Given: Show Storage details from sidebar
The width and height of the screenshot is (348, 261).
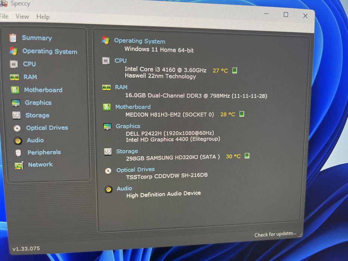Looking at the screenshot, I should click(37, 116).
